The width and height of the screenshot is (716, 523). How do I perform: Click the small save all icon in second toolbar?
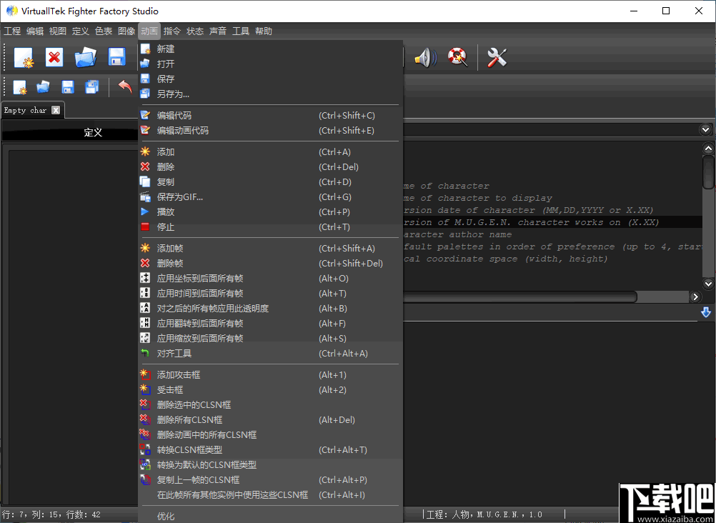91,86
